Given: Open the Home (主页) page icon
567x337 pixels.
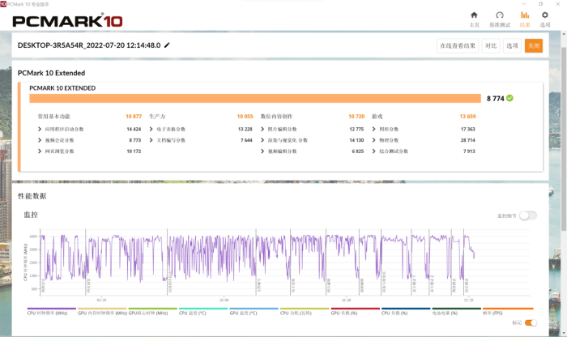Looking at the screenshot, I should [x=474, y=15].
